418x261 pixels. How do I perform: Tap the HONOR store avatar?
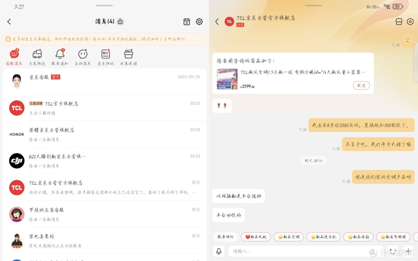coord(17,134)
